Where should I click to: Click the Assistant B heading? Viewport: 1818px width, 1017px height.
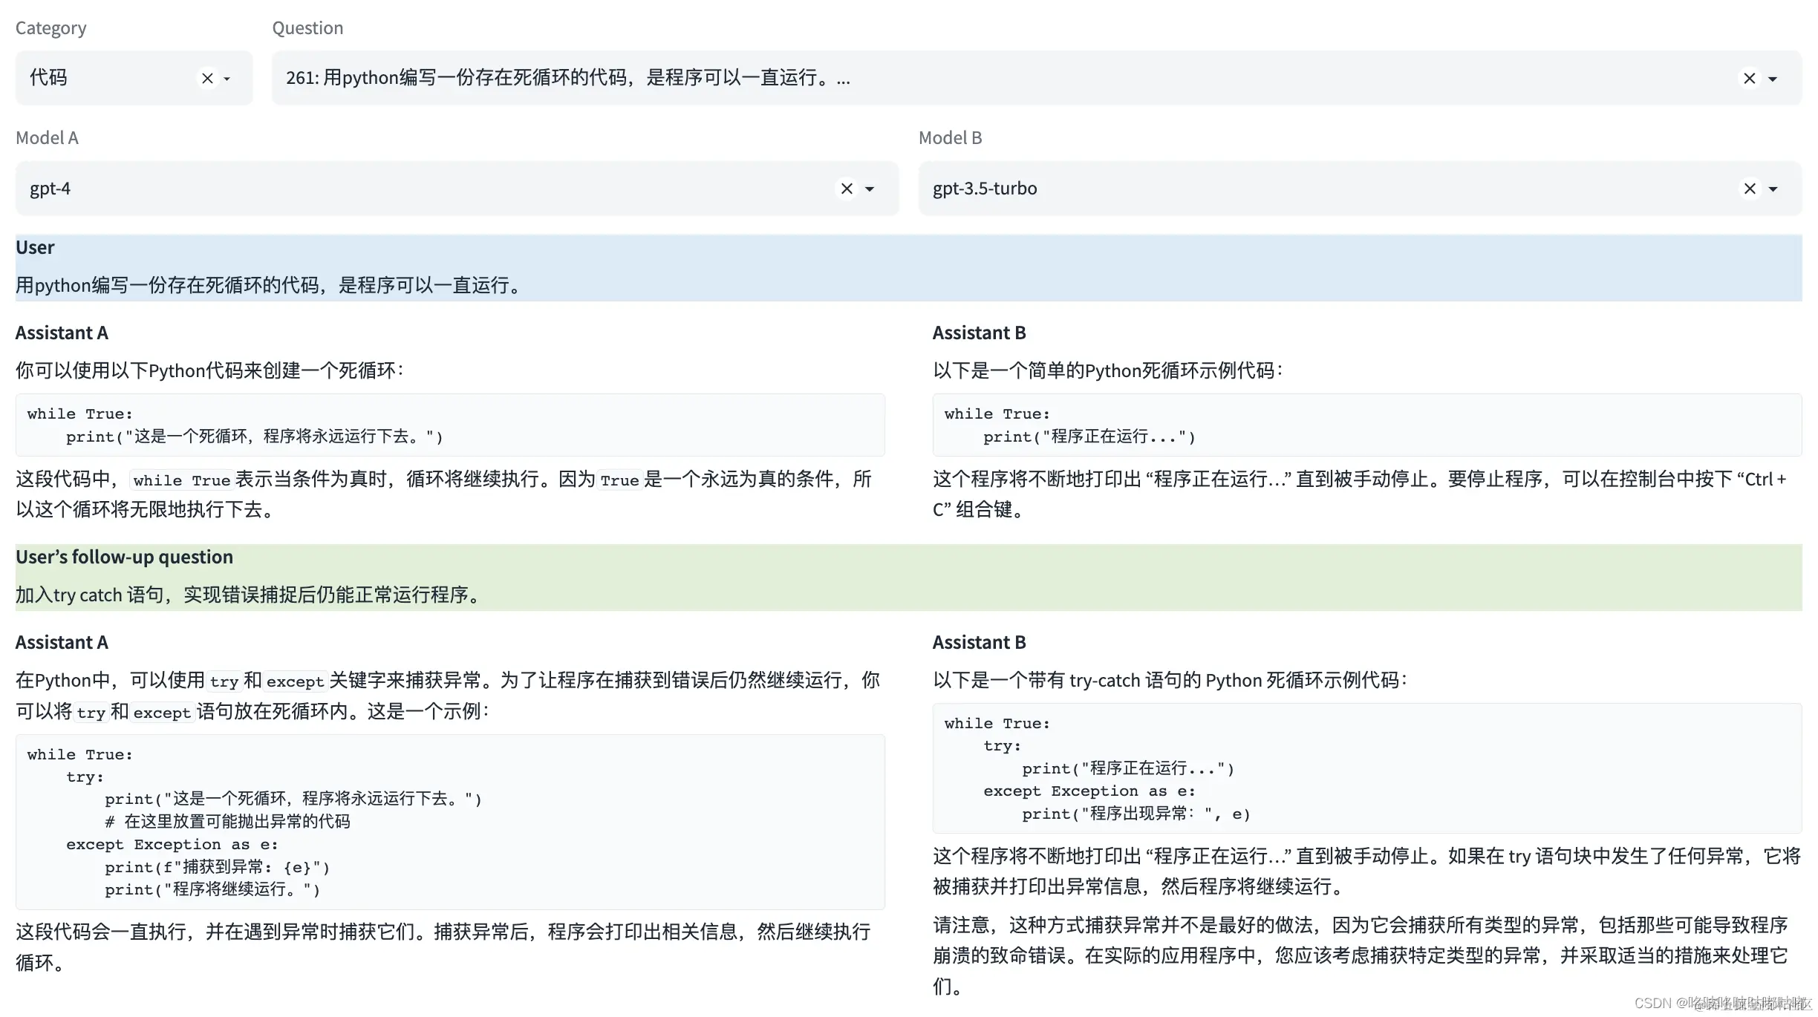point(979,332)
